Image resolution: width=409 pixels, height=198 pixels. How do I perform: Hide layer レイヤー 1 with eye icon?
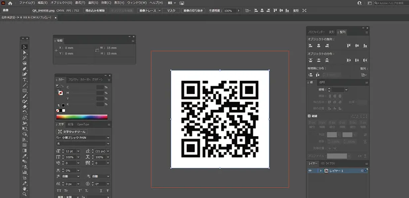tap(310, 171)
